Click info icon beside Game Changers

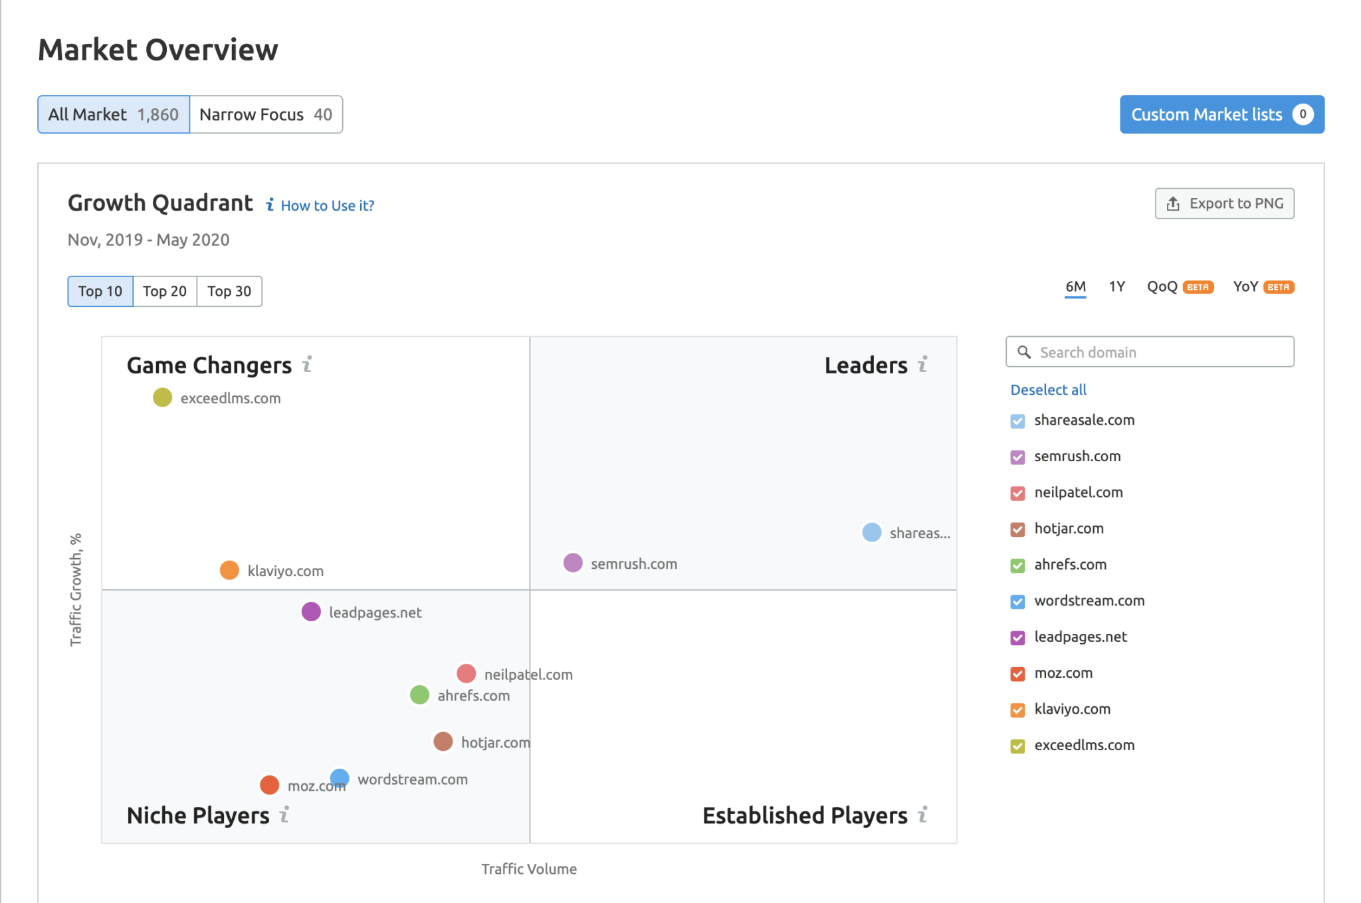(x=307, y=364)
